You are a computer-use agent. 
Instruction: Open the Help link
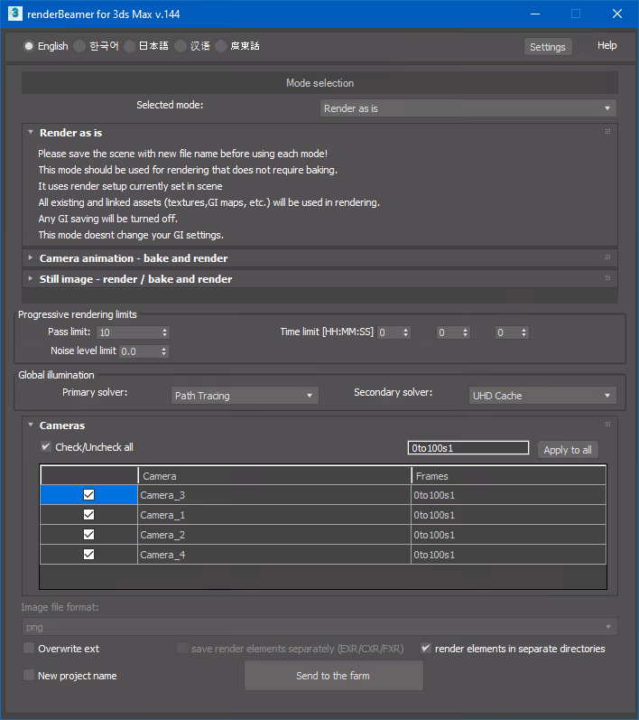[x=607, y=45]
